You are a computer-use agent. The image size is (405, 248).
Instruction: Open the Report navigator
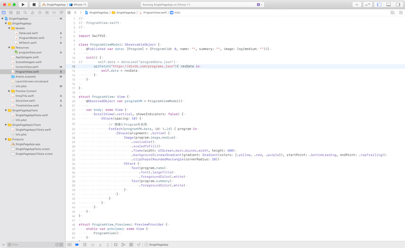61,13
